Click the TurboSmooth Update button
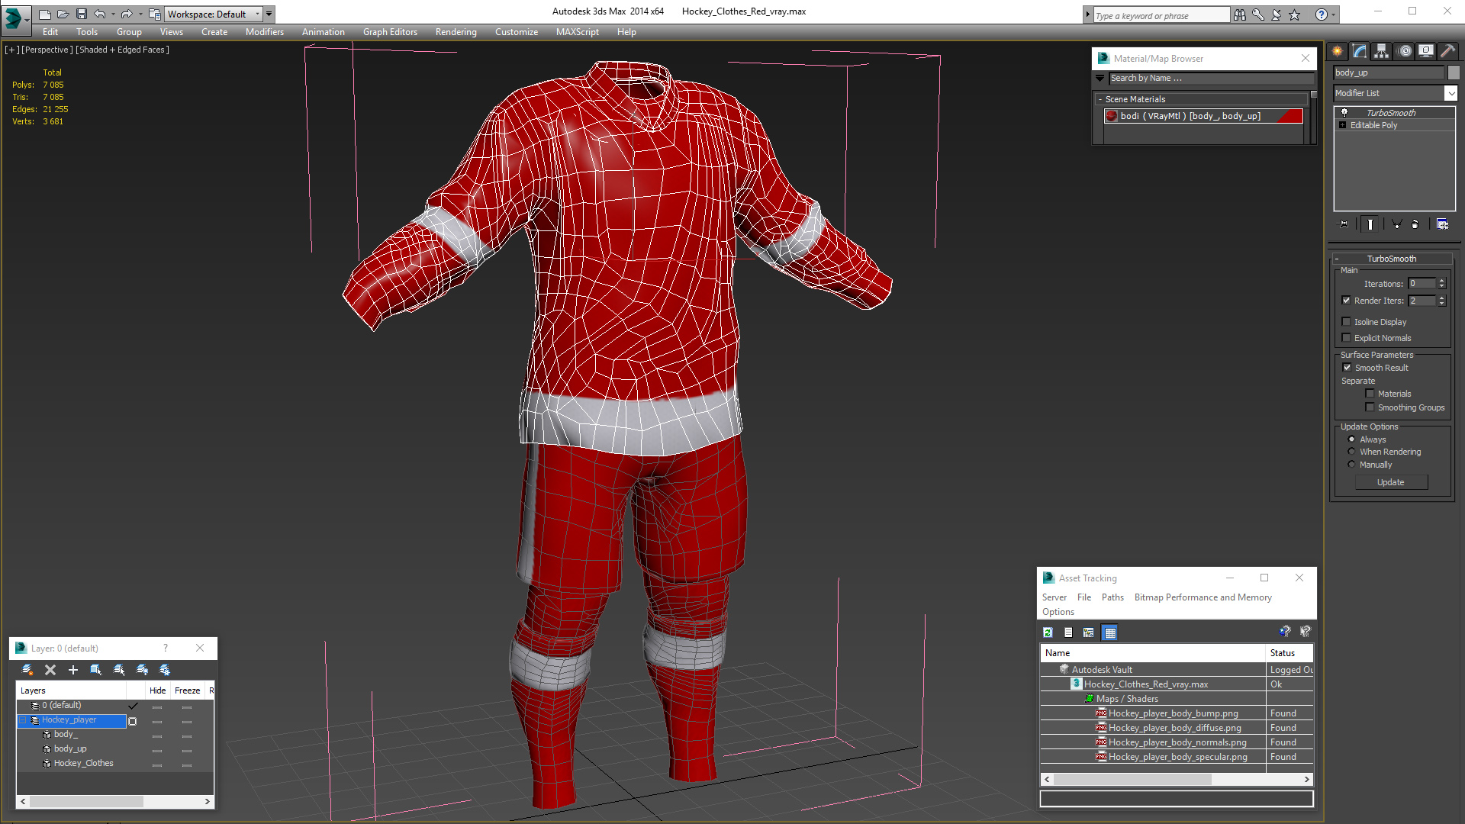The image size is (1465, 824). [x=1391, y=482]
